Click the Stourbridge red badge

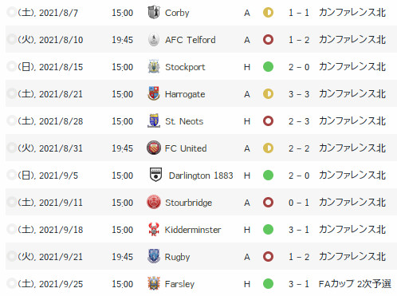[154, 202]
